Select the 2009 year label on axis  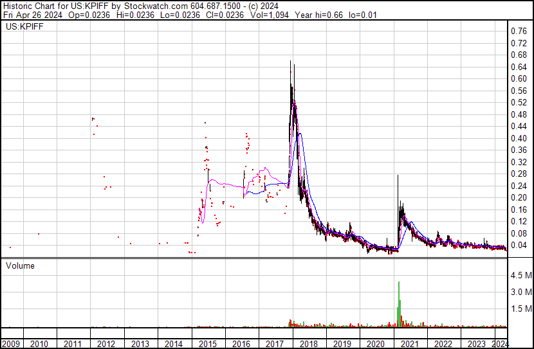11,344
